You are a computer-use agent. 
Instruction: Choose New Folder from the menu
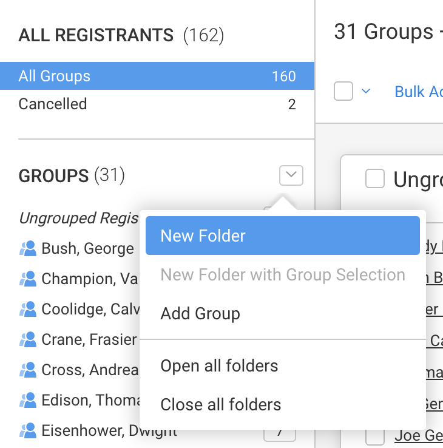[x=282, y=236]
